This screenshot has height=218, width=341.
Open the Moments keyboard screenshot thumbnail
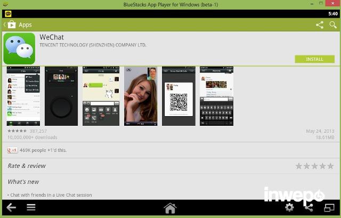(x=217, y=96)
